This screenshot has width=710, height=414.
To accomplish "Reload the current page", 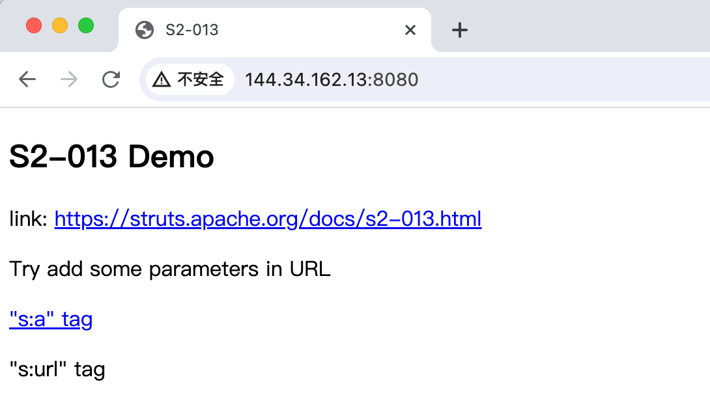I will click(111, 79).
